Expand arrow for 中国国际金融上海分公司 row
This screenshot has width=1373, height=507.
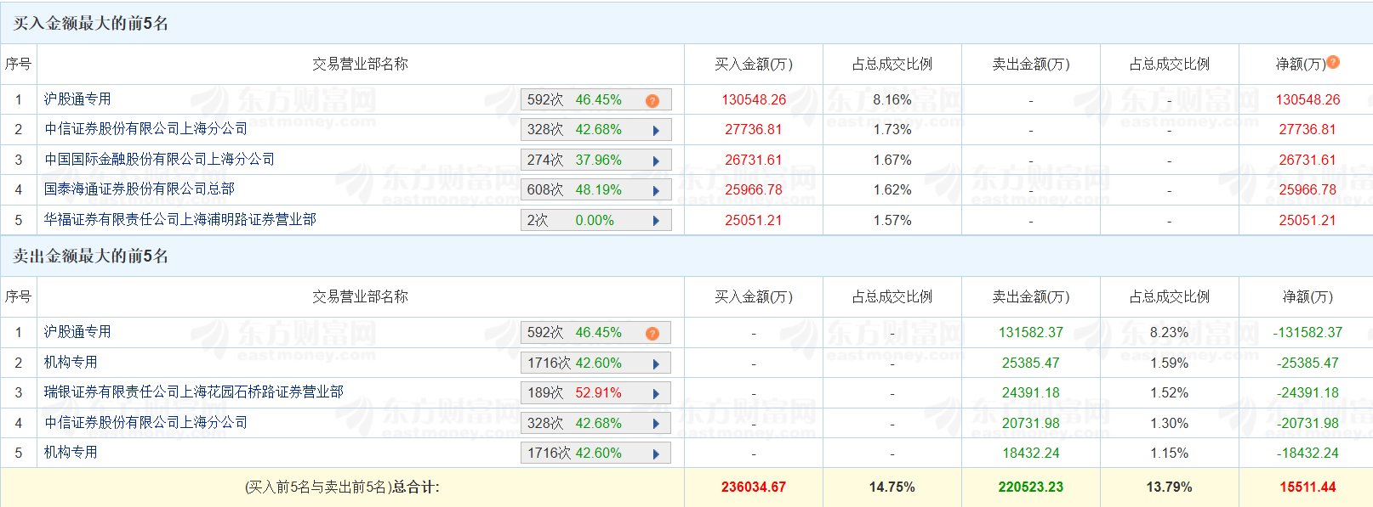pos(656,161)
